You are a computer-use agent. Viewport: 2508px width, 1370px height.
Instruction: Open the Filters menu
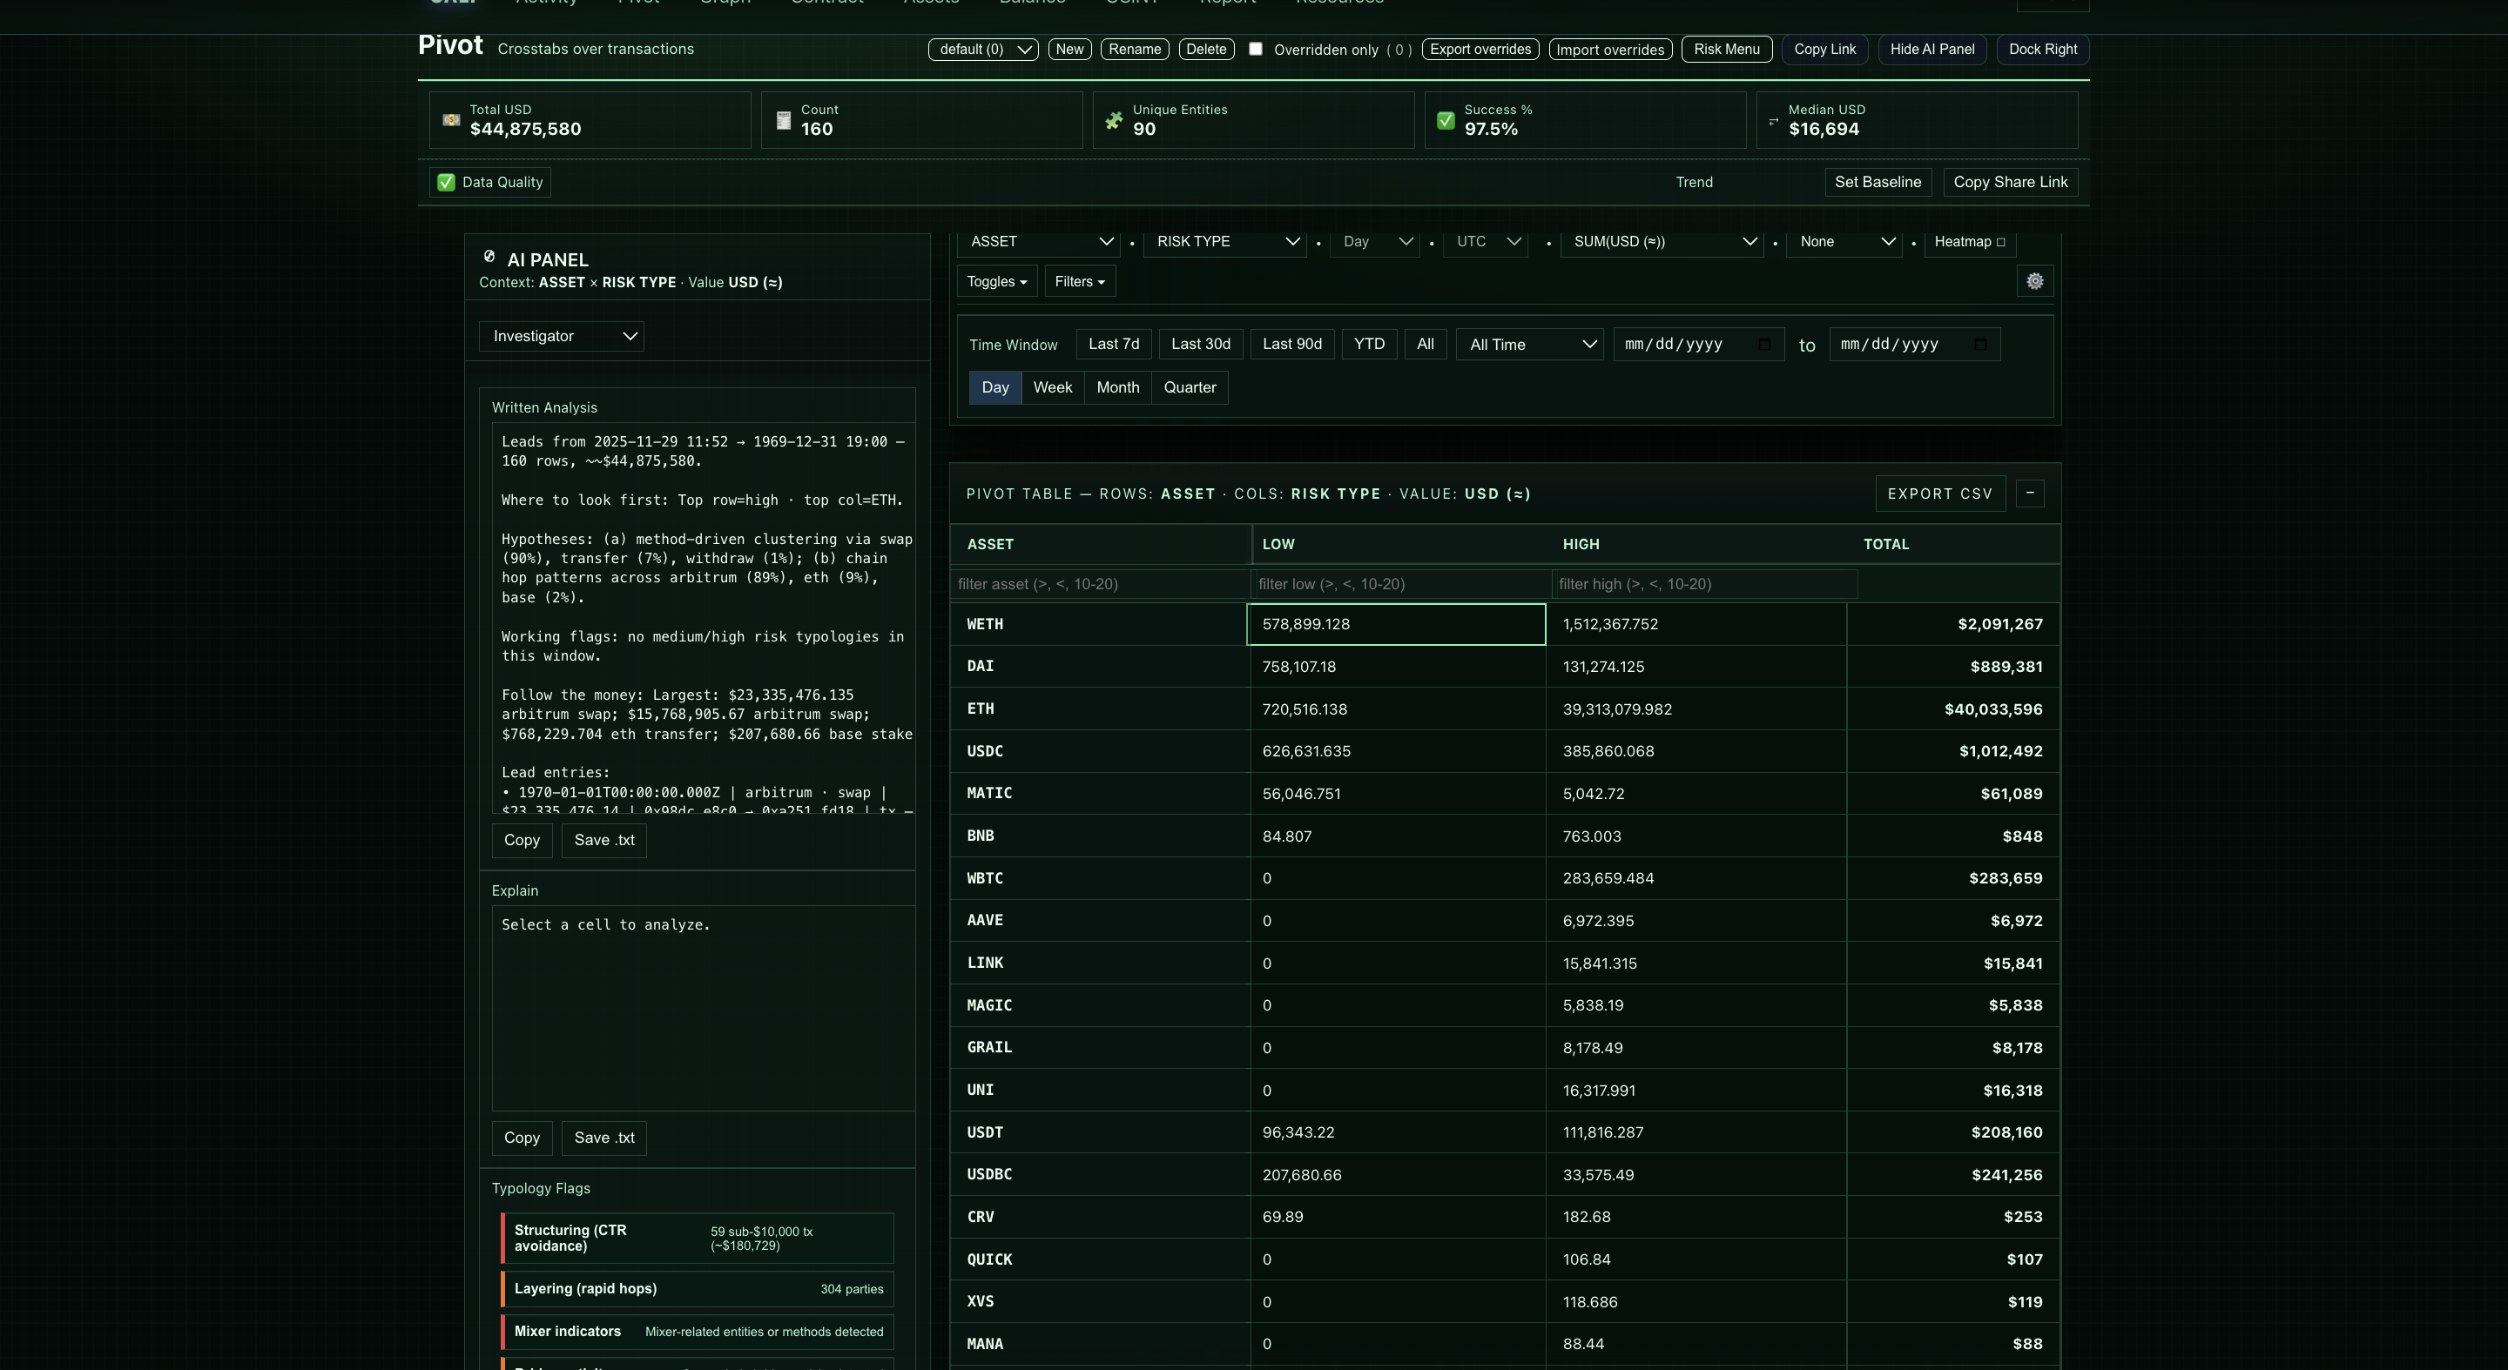tap(1079, 281)
